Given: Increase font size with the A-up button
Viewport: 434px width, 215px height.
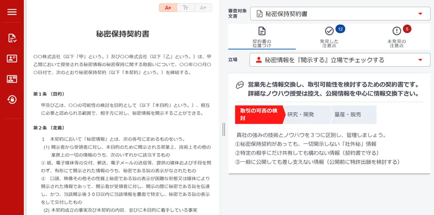Looking at the screenshot, I should pyautogui.click(x=203, y=8).
